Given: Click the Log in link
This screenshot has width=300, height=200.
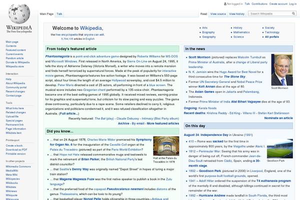Looking at the screenshot, I should (x=292, y=4).
